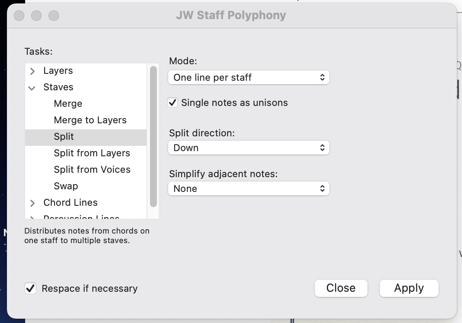Select the Split task item
This screenshot has width=462, height=323.
(64, 137)
